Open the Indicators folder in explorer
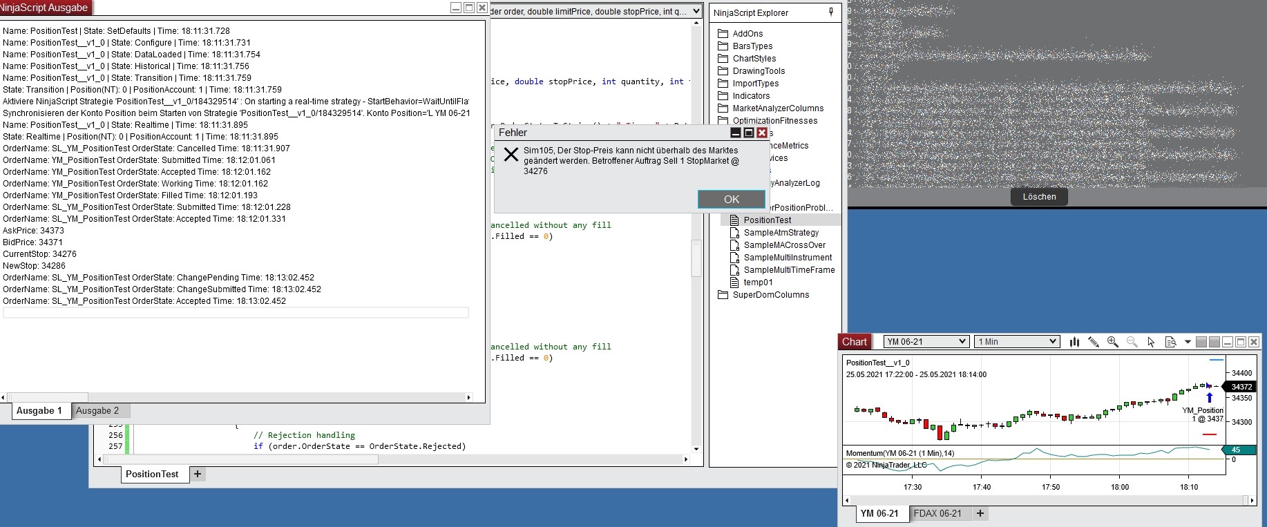Screen dimensions: 1267x527 (x=751, y=96)
